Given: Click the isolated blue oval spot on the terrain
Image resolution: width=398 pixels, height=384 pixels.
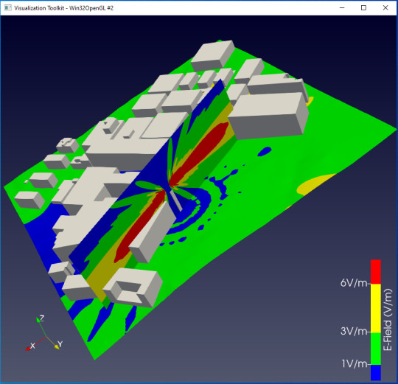Looking at the screenshot, I should tap(265, 151).
